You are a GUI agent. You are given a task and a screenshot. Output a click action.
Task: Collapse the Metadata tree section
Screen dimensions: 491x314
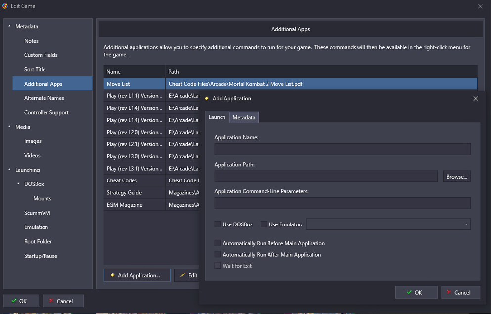click(x=9, y=26)
